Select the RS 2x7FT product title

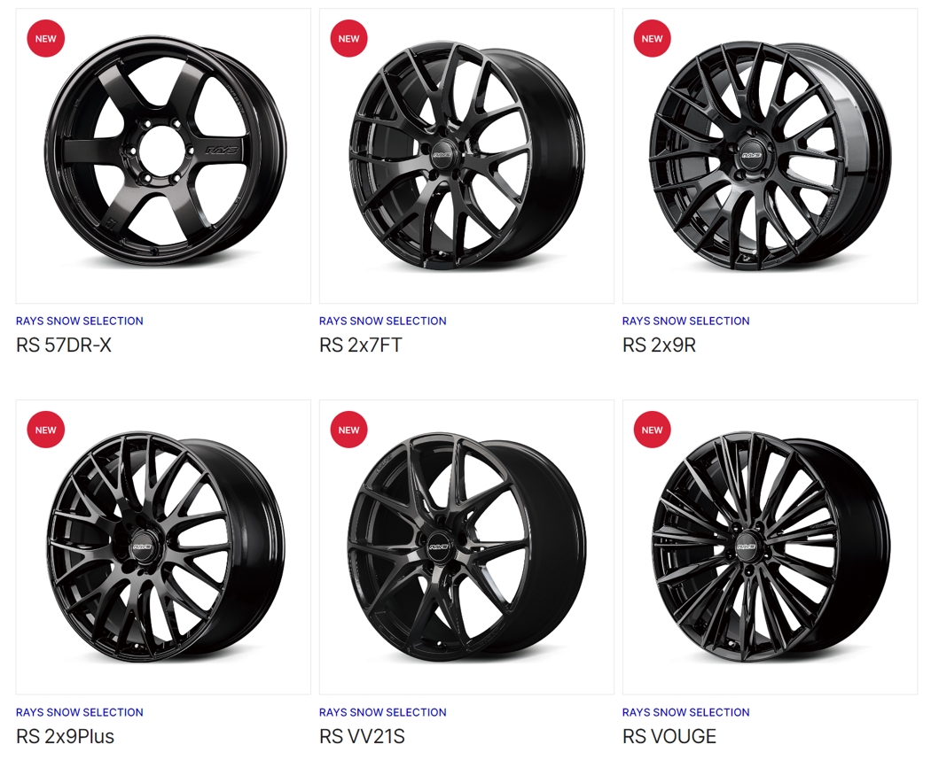pos(360,345)
